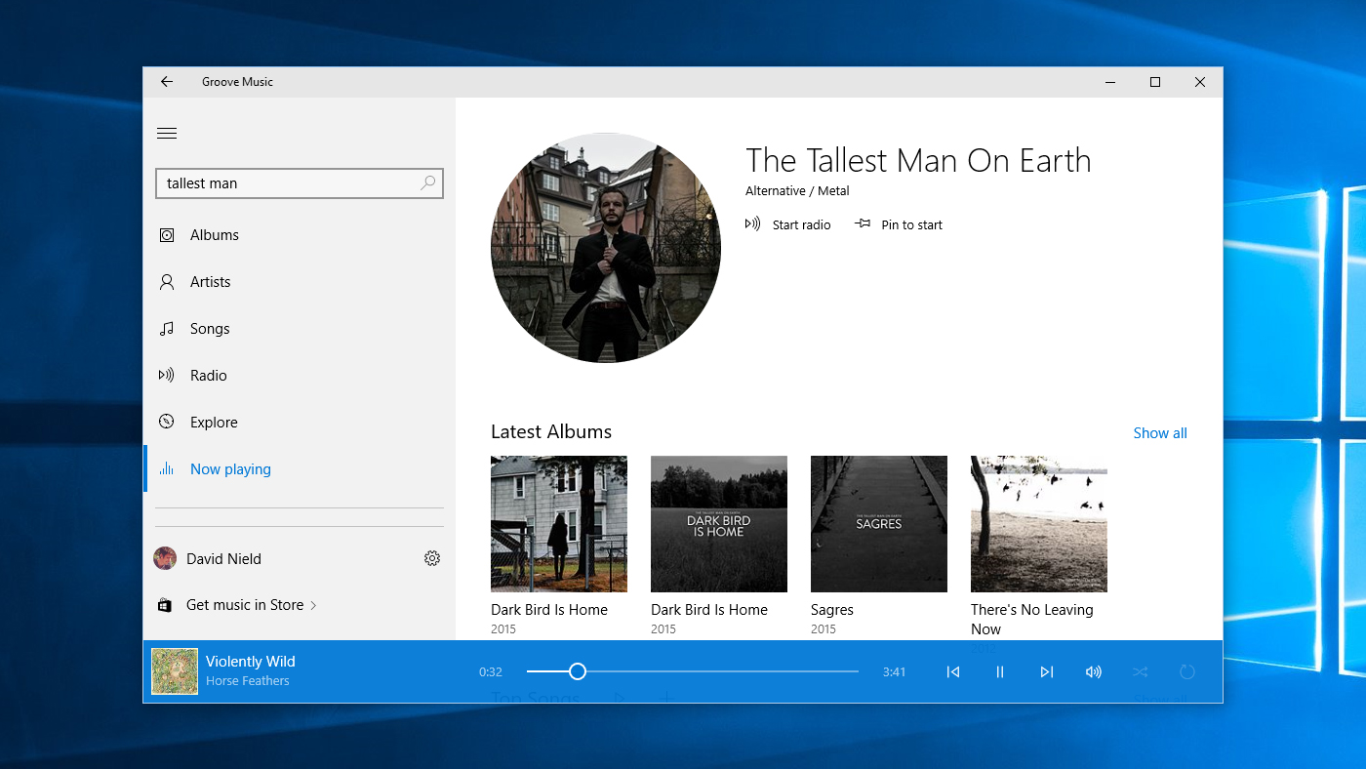Go back using the title bar arrow
Image resolution: width=1366 pixels, height=769 pixels.
[167, 82]
